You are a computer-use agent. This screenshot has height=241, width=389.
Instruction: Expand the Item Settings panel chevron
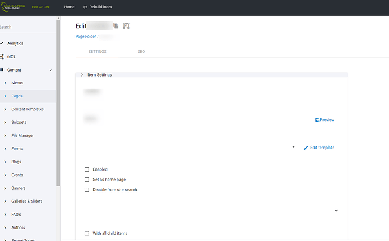82,75
